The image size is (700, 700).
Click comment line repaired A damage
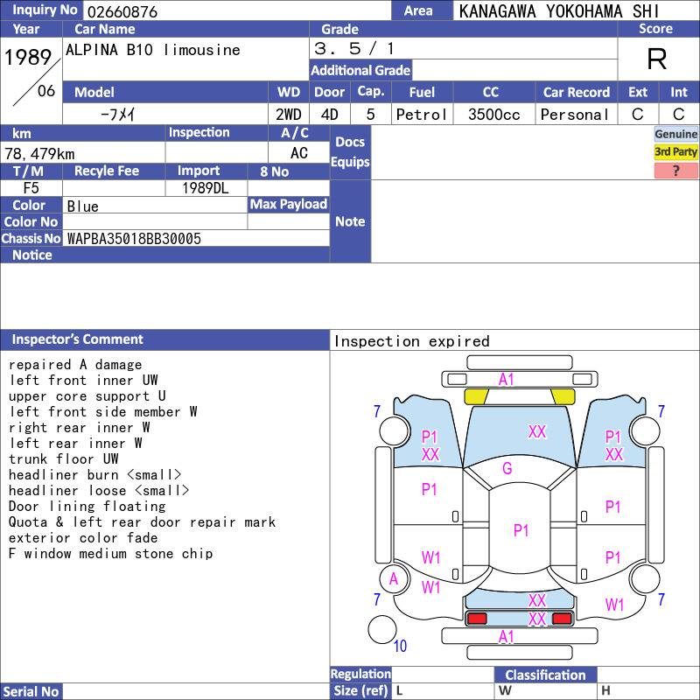[x=75, y=365]
